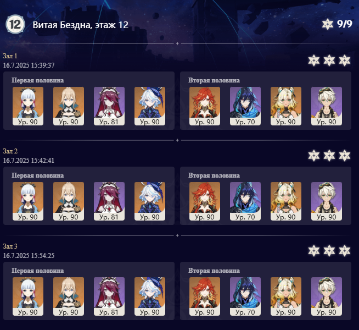Select blonde Ур. 90 character in Зал 1 first half
The image size is (359, 330).
tap(69, 106)
